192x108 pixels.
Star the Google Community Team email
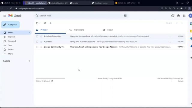click(x=41, y=47)
